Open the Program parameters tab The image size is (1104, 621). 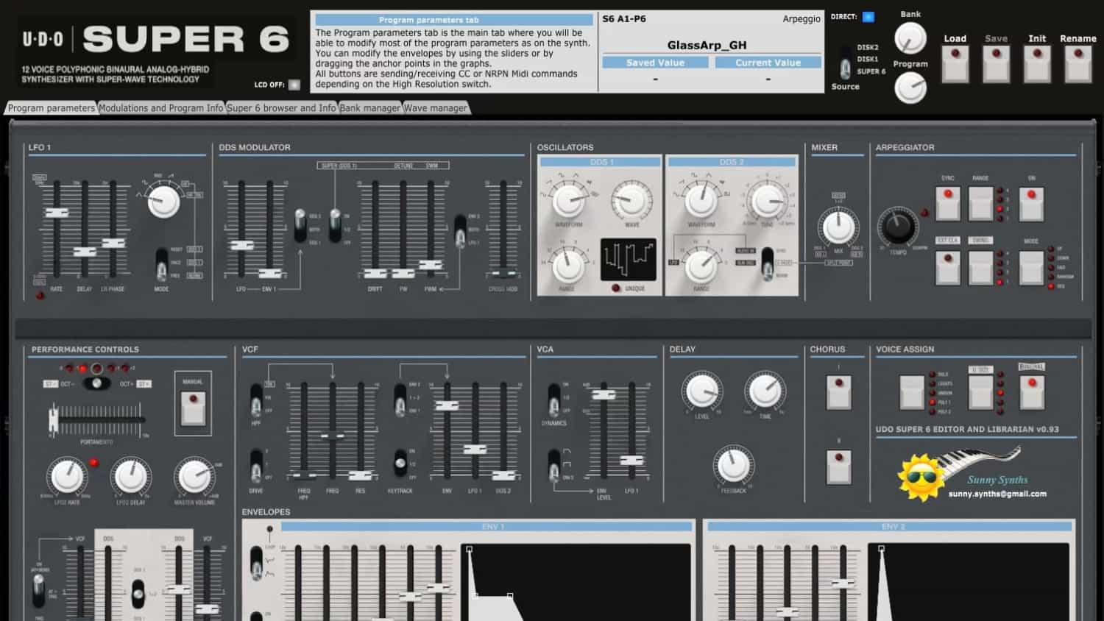(x=51, y=108)
